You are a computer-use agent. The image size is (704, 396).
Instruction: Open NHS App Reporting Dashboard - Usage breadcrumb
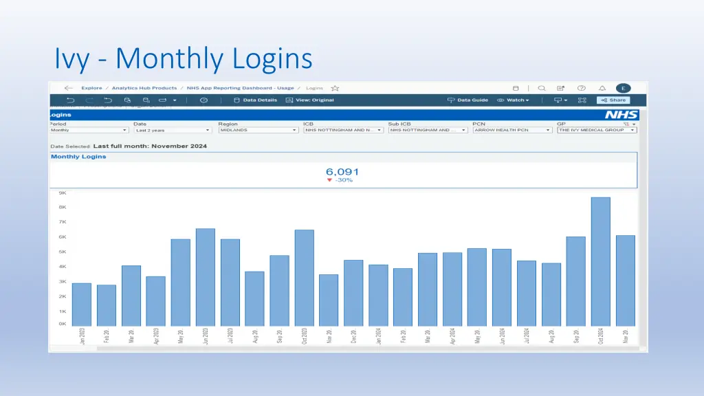240,88
